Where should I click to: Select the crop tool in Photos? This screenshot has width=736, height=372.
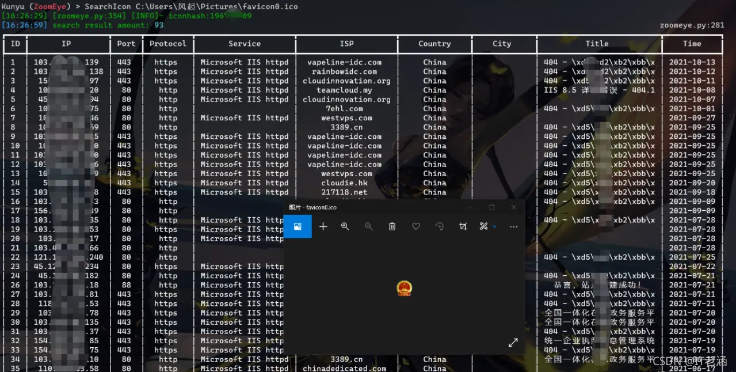pos(463,227)
